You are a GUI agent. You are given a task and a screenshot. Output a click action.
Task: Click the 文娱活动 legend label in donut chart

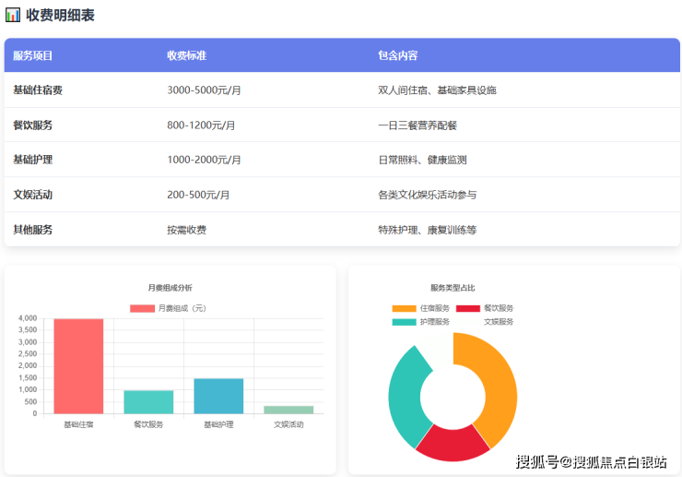498,322
